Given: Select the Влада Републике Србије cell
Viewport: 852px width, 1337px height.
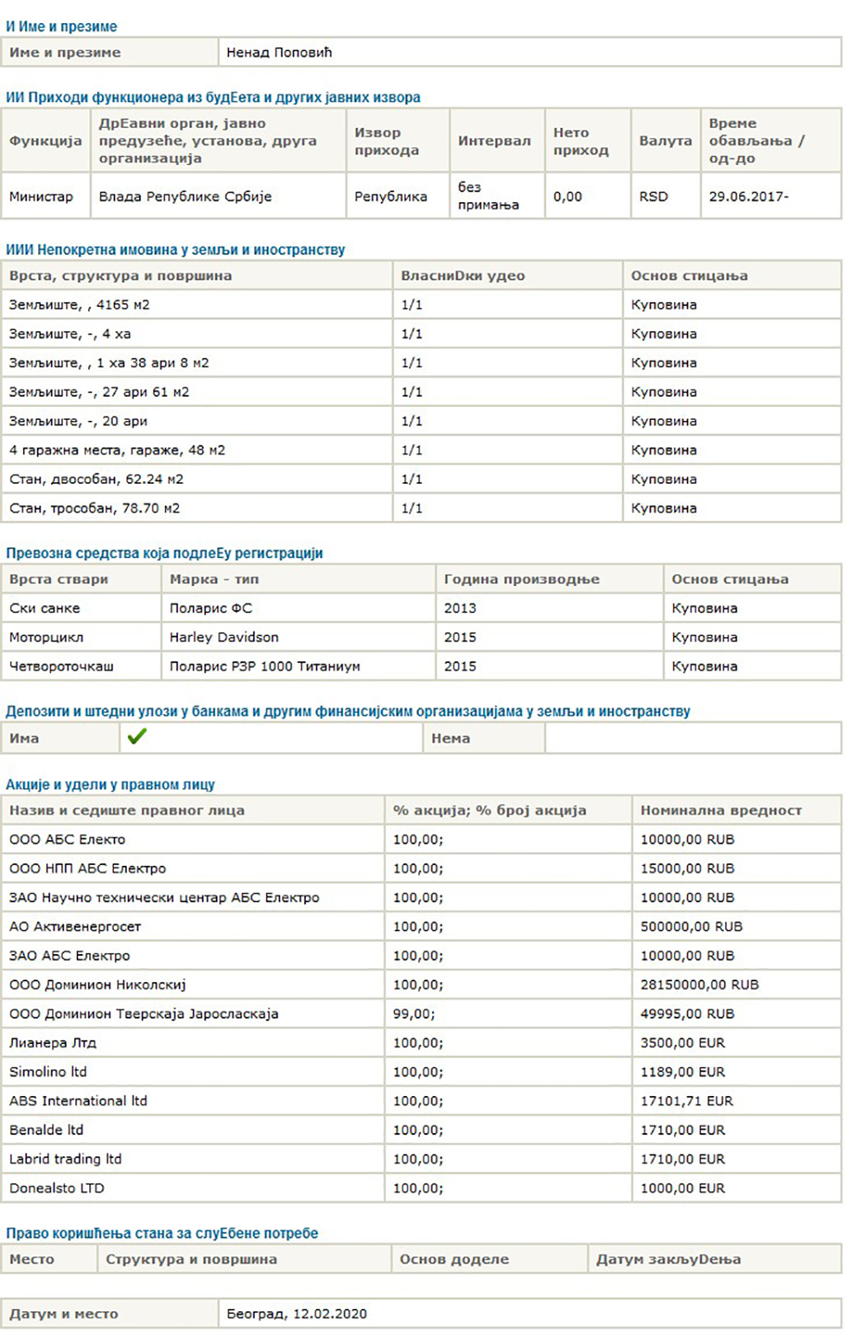Looking at the screenshot, I should point(218,196).
